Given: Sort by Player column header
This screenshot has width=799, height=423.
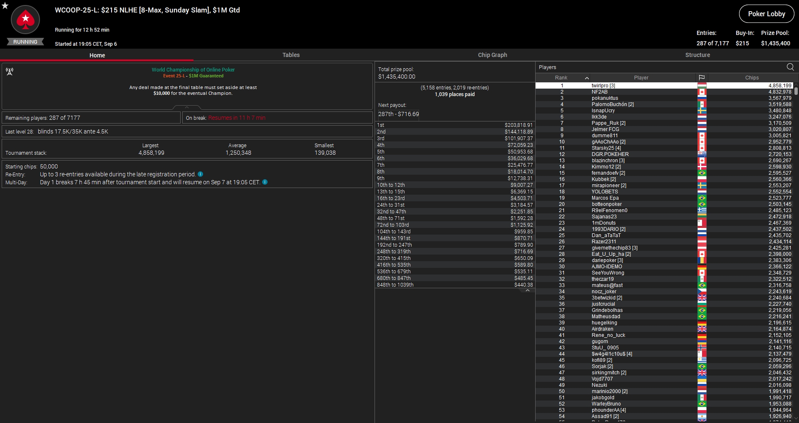Looking at the screenshot, I should click(x=641, y=78).
